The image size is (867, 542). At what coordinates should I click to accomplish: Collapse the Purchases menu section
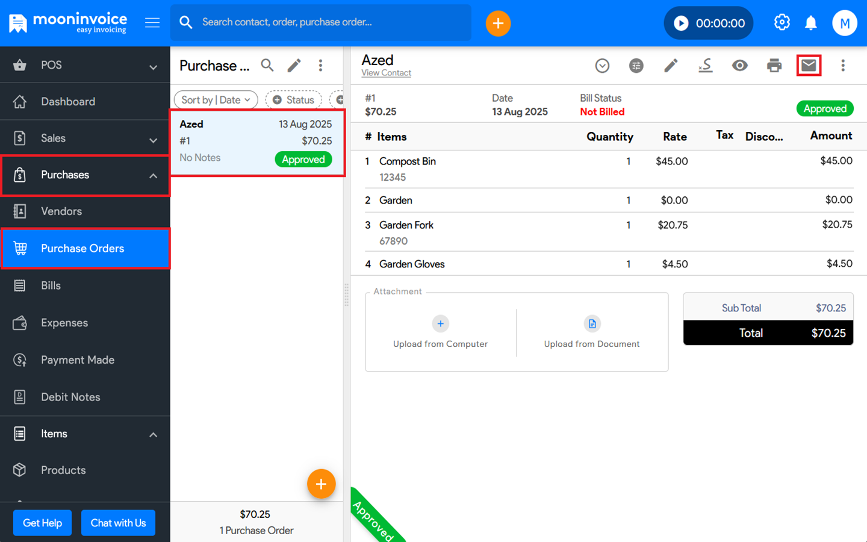pos(153,175)
